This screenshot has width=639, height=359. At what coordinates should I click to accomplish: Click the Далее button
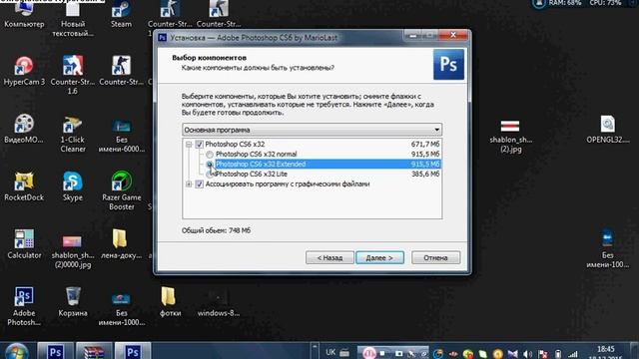pyautogui.click(x=379, y=257)
